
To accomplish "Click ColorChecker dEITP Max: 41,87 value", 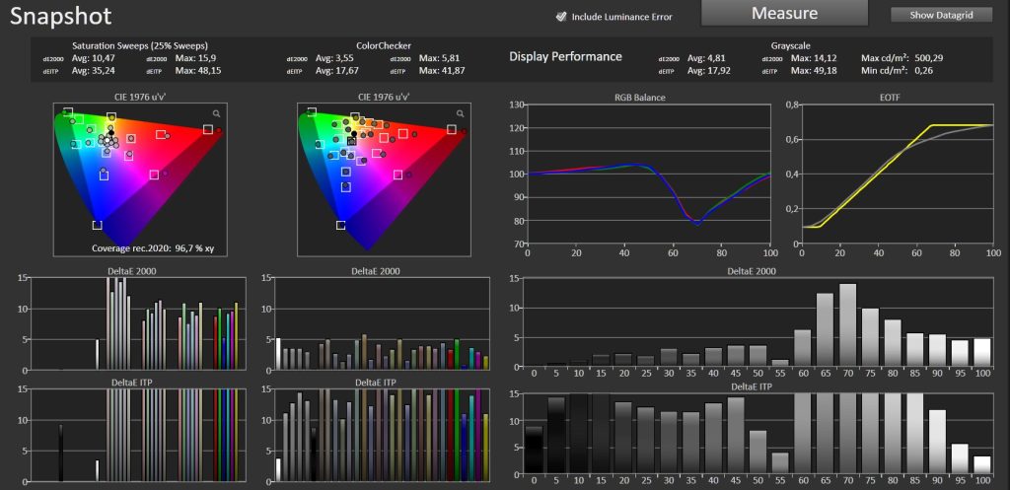I will point(441,70).
